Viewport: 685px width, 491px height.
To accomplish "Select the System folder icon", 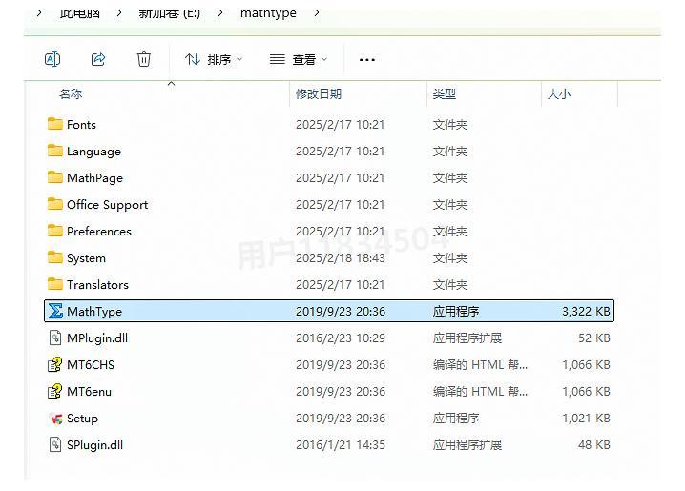I will [x=55, y=257].
